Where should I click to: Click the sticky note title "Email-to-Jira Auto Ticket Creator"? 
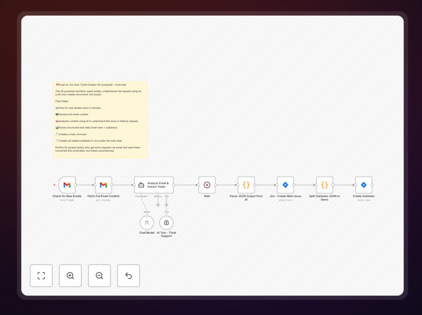[x=92, y=85]
